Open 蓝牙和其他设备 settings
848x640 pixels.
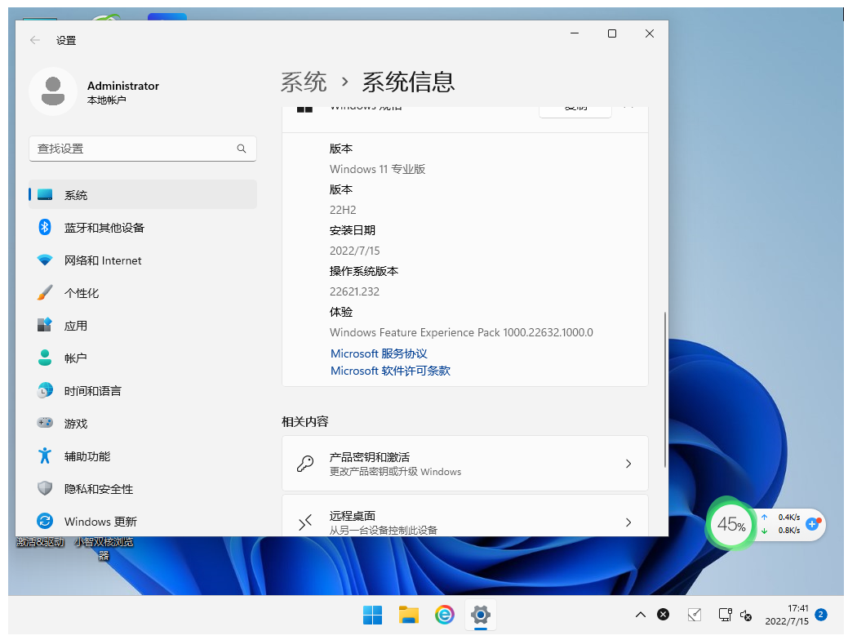point(143,228)
